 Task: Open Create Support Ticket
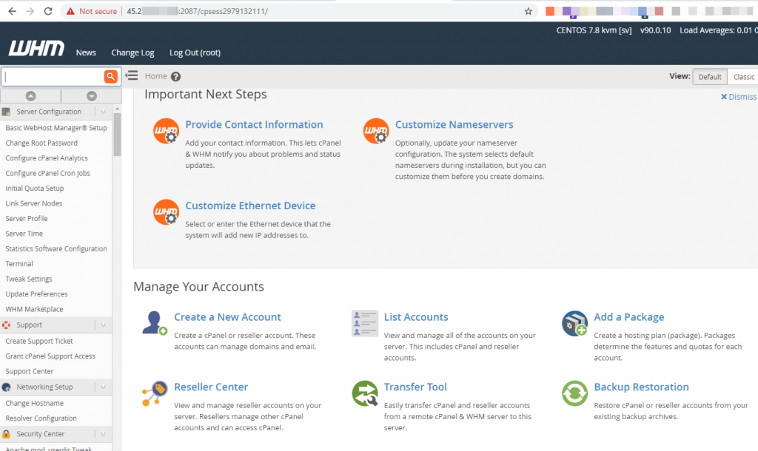coord(39,341)
